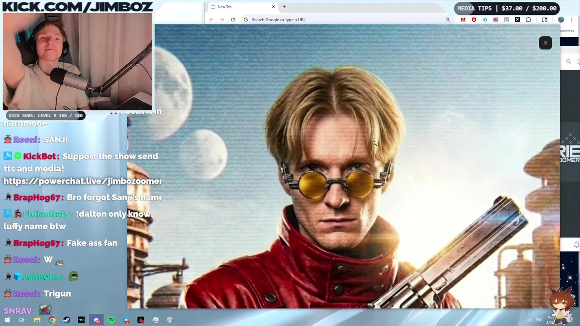The width and height of the screenshot is (580, 326).
Task: Click the browser forward arrow
Action: (222, 19)
